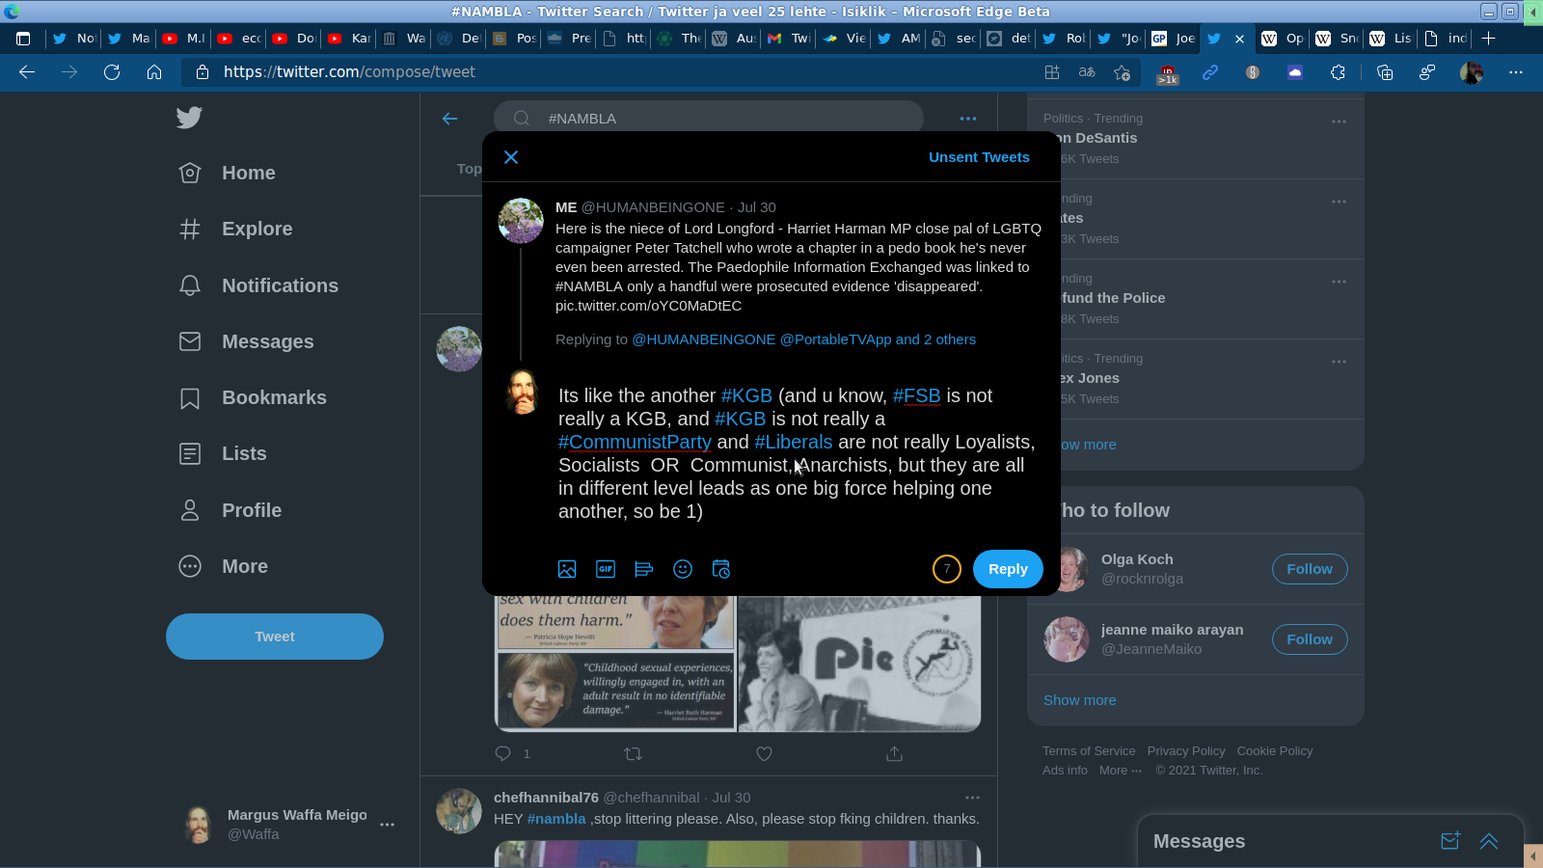Click the #CommunistParty hashtag in reply text
The width and height of the screenshot is (1543, 868).
(635, 442)
